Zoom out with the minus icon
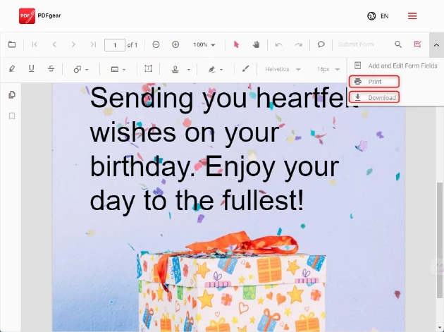 coord(156,44)
